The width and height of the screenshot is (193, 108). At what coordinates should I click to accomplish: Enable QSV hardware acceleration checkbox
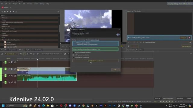tap(73, 58)
